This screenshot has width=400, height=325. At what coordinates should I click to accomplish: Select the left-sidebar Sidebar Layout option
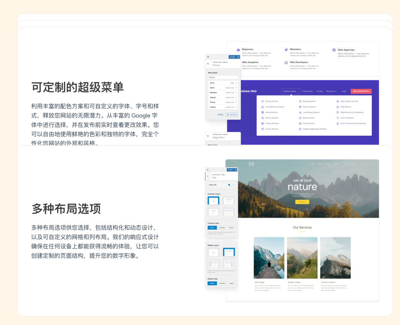pyautogui.click(x=214, y=264)
